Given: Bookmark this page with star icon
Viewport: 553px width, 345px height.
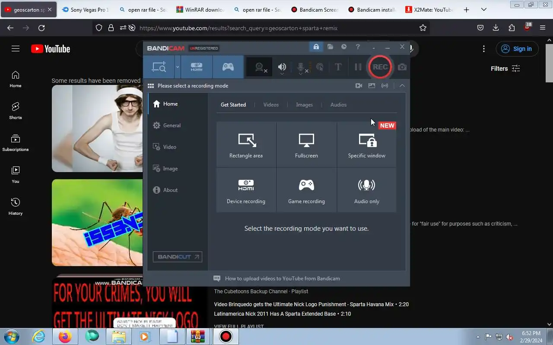Looking at the screenshot, I should pos(423,28).
